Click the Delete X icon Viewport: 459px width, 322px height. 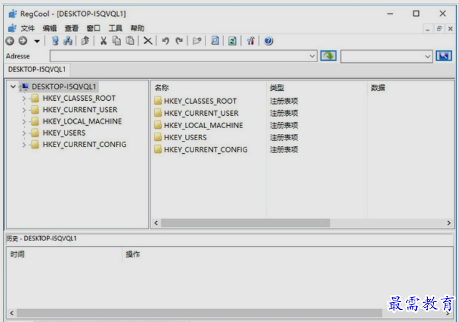(148, 41)
